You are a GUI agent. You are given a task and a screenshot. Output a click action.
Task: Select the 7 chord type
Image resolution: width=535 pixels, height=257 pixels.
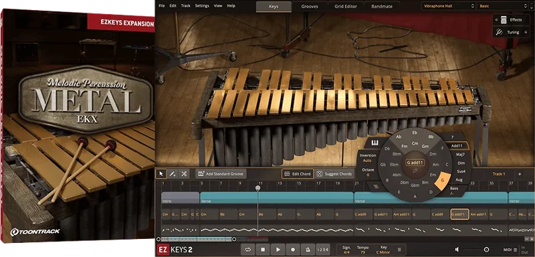452,137
